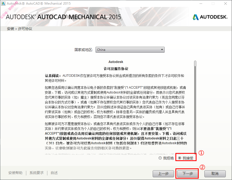
Task: Minimize the installer window
Action: pos(201,4)
